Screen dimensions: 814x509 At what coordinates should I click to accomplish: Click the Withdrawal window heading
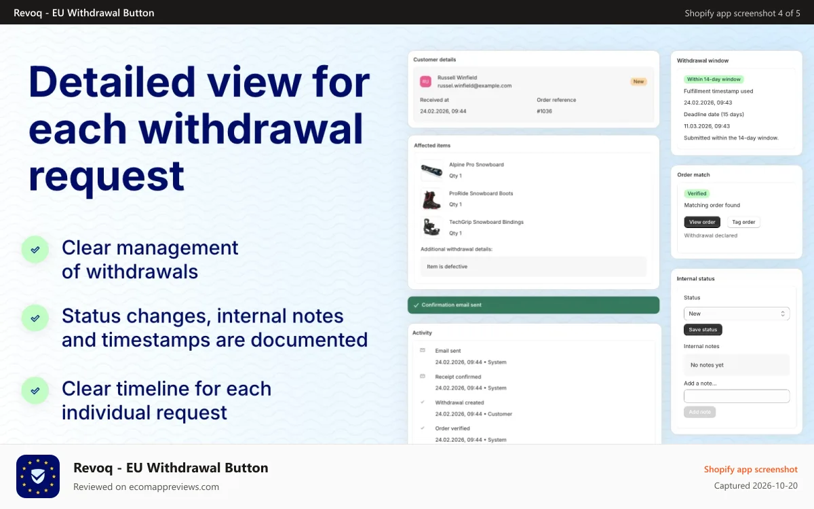pyautogui.click(x=703, y=60)
